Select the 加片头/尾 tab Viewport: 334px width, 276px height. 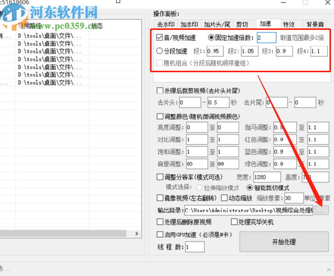point(217,24)
